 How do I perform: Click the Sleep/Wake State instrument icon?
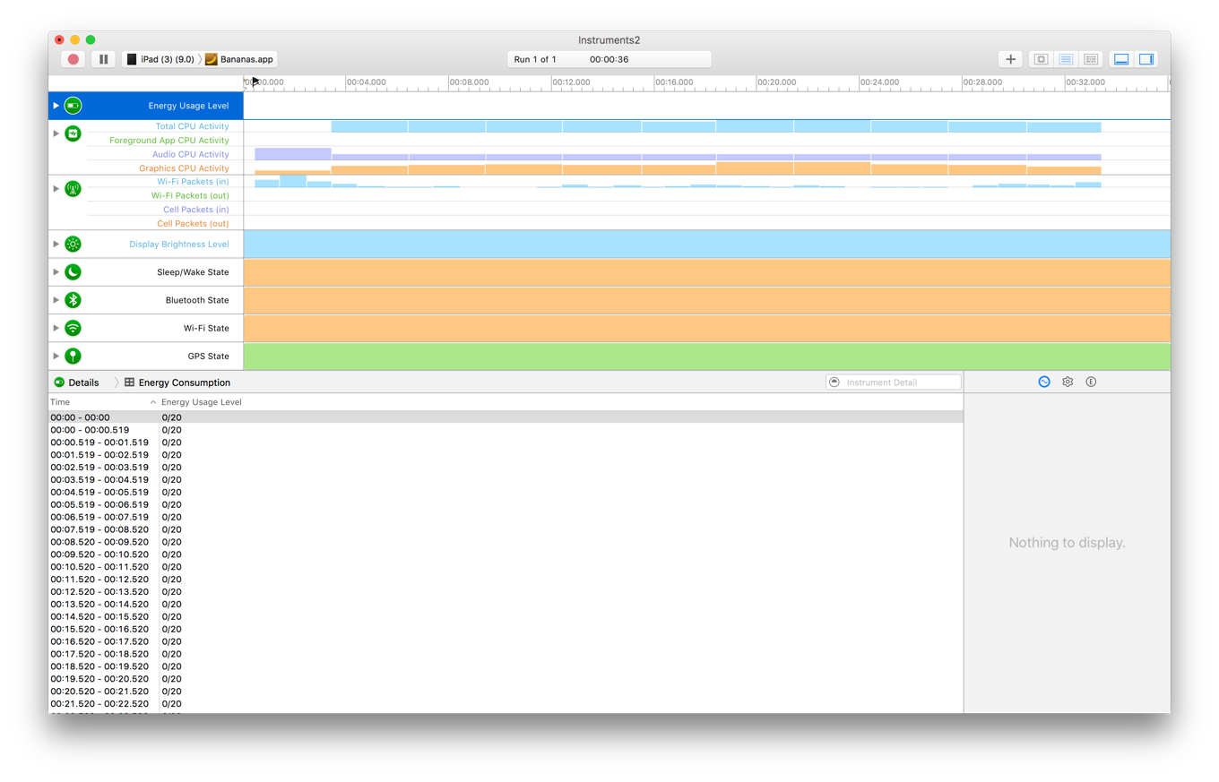click(x=73, y=271)
